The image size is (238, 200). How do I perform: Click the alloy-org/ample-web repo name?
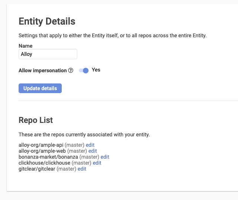click(x=42, y=151)
